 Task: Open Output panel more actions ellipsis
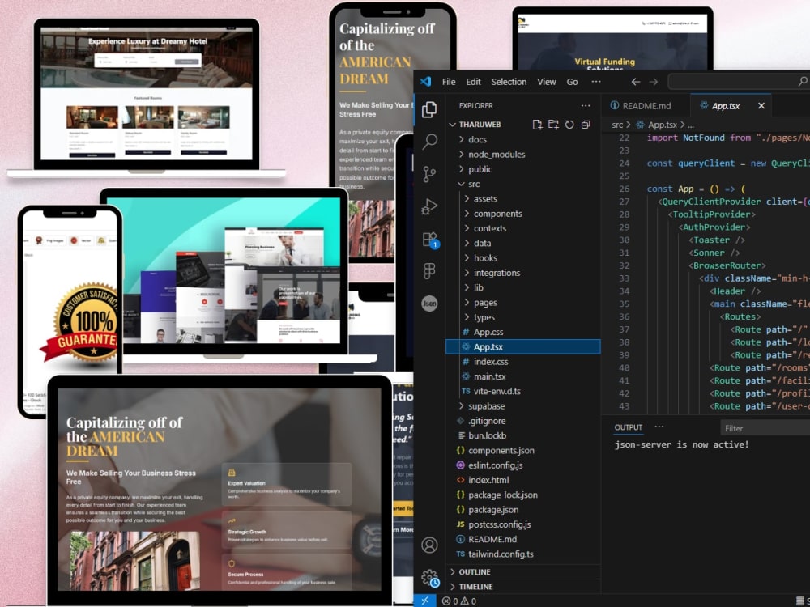(659, 427)
